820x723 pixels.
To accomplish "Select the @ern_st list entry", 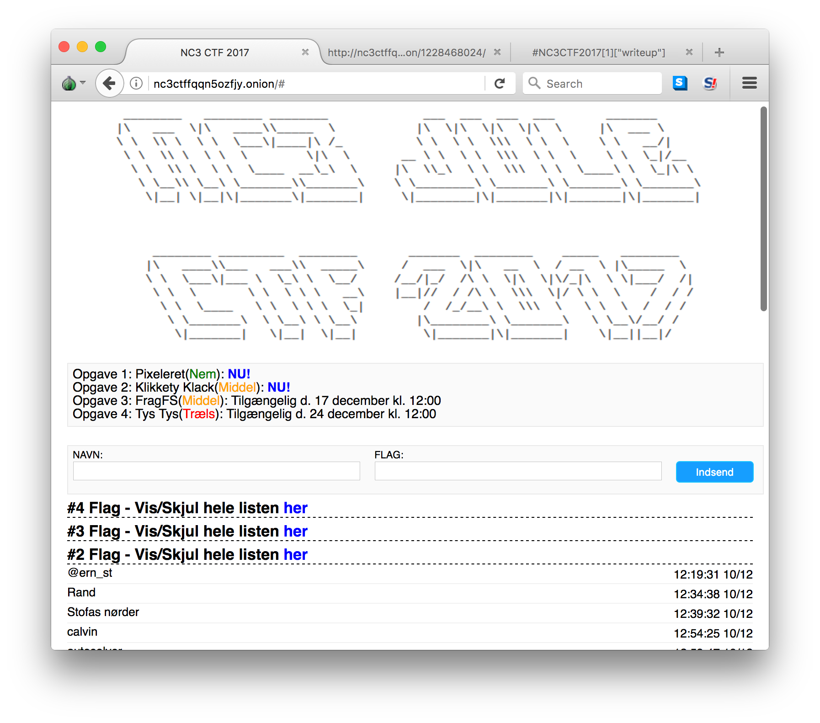I will [x=90, y=573].
